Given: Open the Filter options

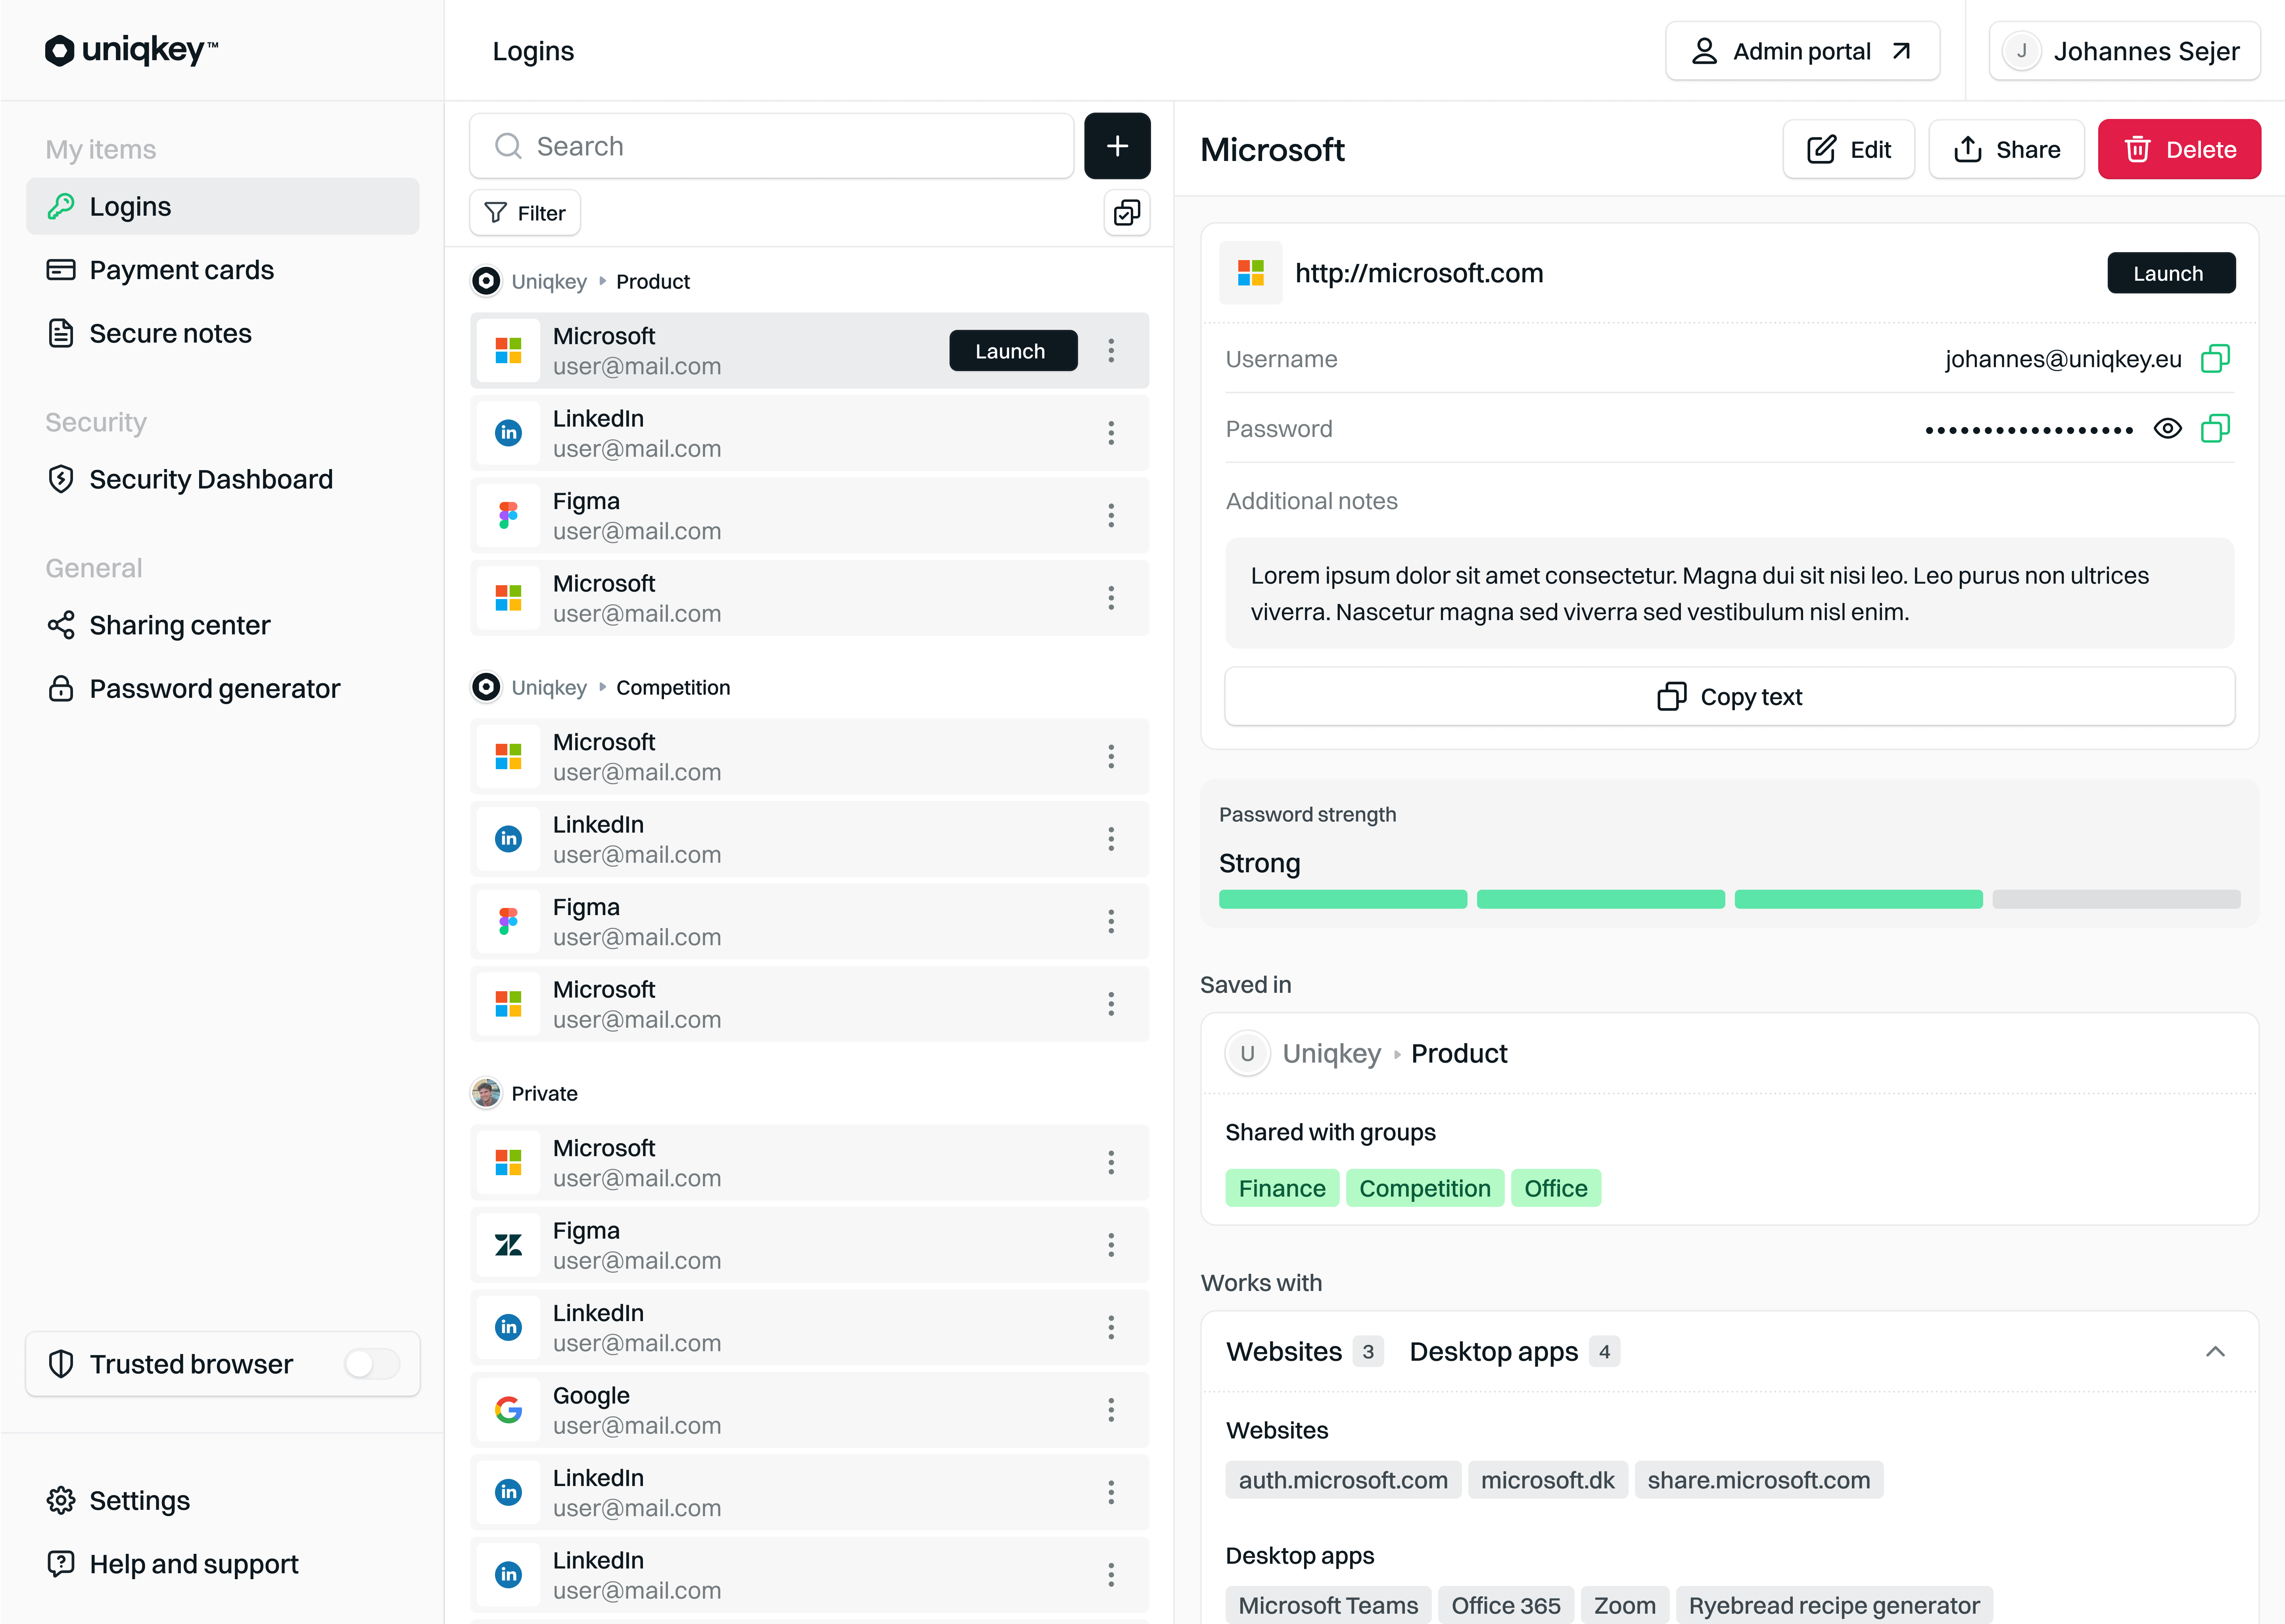Looking at the screenshot, I should [525, 213].
